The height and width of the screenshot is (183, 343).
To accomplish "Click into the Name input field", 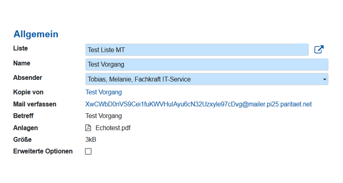I will (x=206, y=65).
